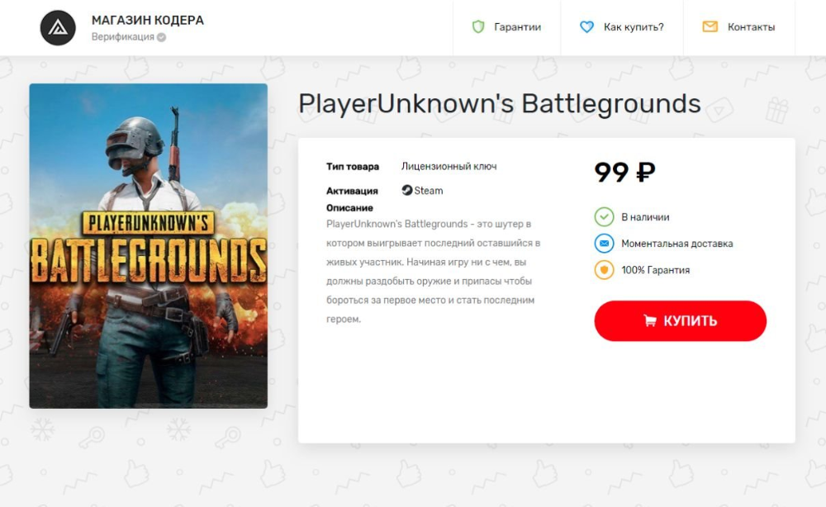826x507 pixels.
Task: Click the orange guarantee shield icon
Action: click(x=605, y=270)
